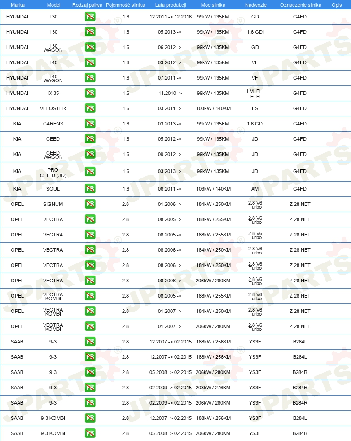Click petrol icon in Opel Signum row
351x441 pixels.
pos(90,204)
